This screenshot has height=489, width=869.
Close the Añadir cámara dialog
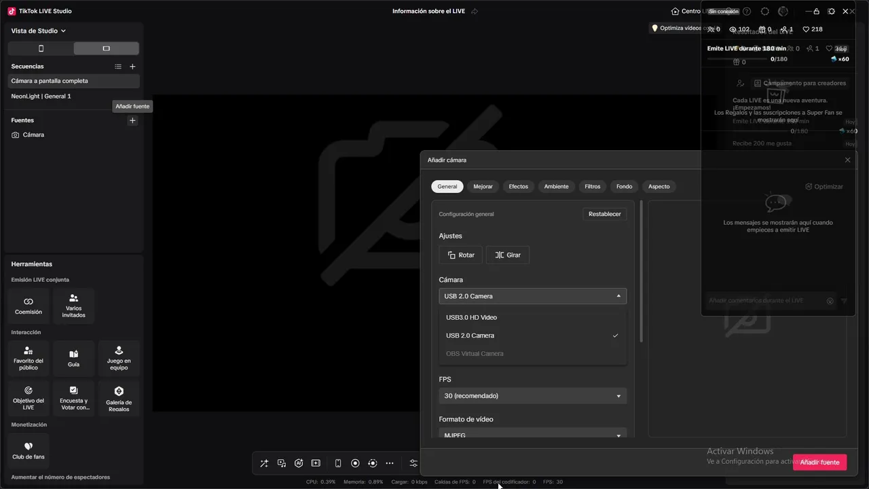[847, 160]
